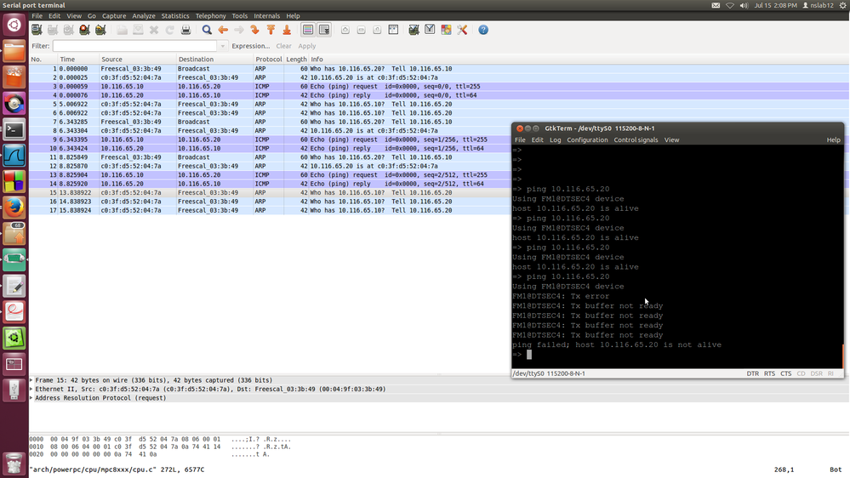
Task: Open the Analyze menu
Action: pos(144,15)
